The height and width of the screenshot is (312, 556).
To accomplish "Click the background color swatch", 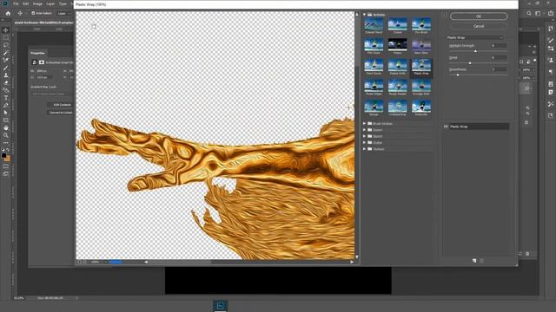I will tap(8, 159).
